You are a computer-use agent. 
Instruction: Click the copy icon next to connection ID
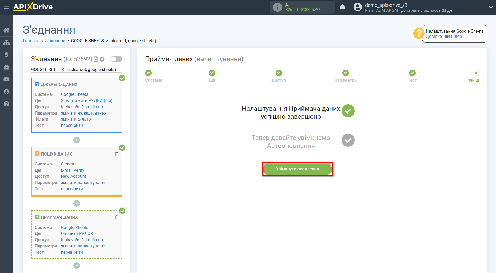pyautogui.click(x=95, y=59)
